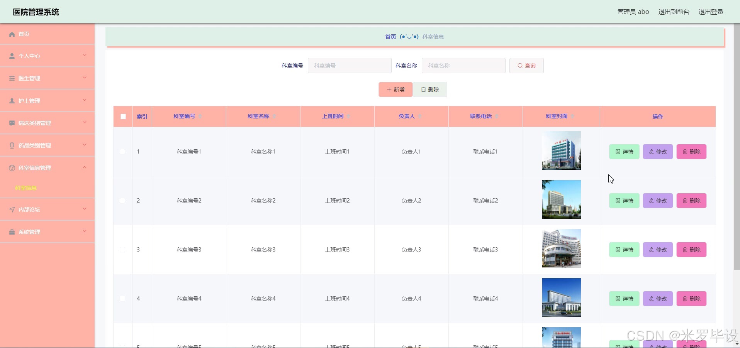Expand the 药品类别管理 menu chevron
The width and height of the screenshot is (740, 348).
(x=85, y=145)
